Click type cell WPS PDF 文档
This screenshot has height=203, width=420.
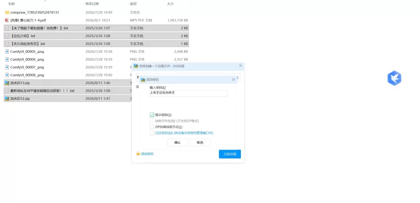pos(141,20)
